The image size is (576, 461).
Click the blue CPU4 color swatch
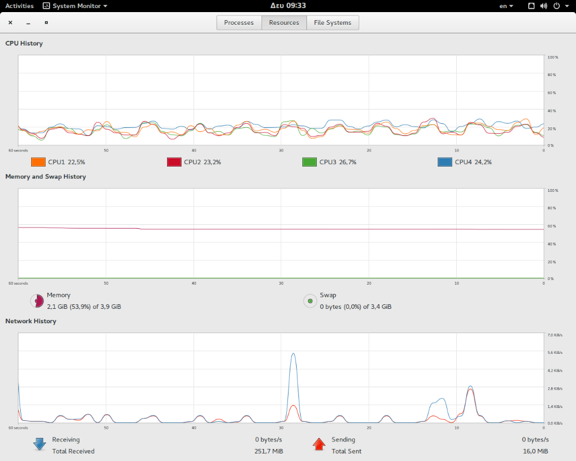(x=445, y=162)
